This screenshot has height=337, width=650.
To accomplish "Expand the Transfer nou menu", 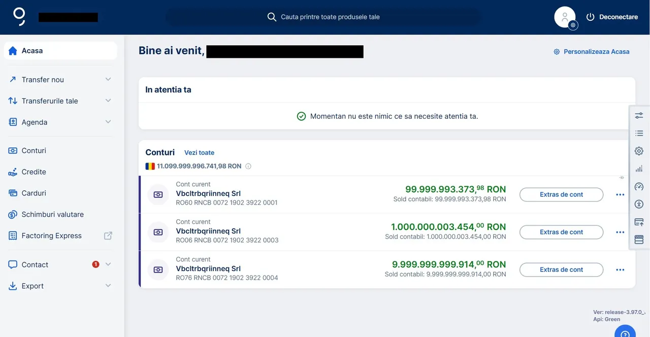I will click(x=108, y=80).
